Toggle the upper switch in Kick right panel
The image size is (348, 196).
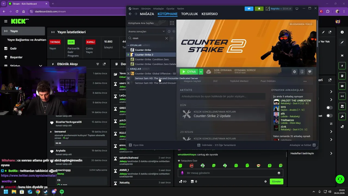[329, 108]
